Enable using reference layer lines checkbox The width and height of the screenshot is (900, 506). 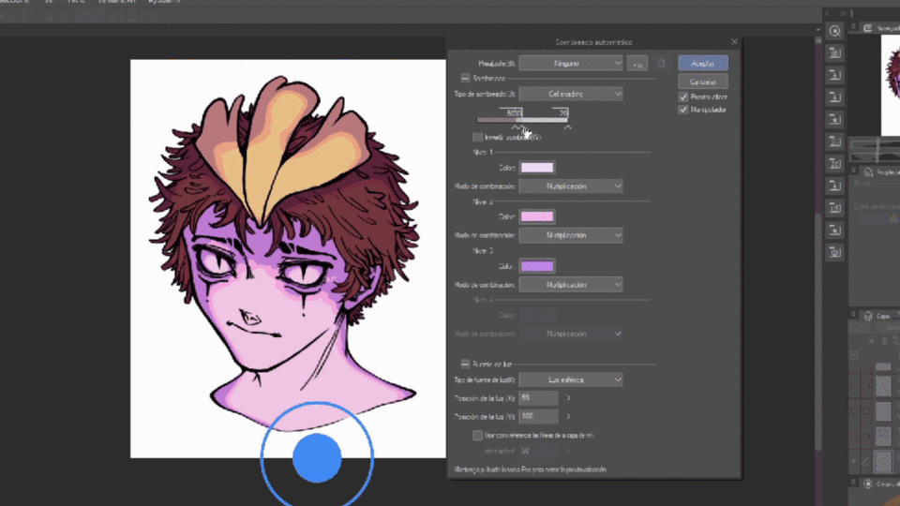[x=477, y=436]
